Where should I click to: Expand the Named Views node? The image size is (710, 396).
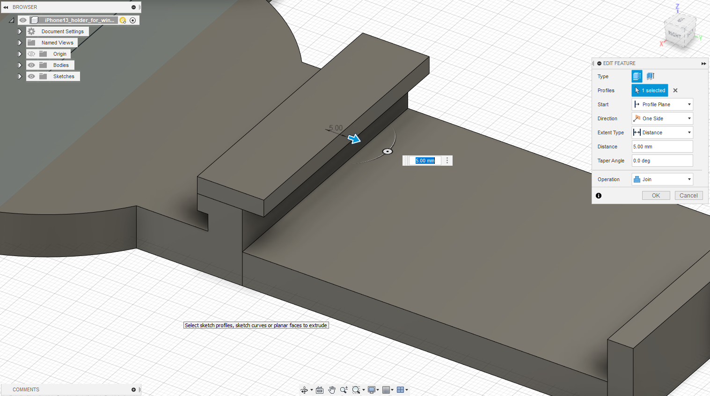click(20, 43)
